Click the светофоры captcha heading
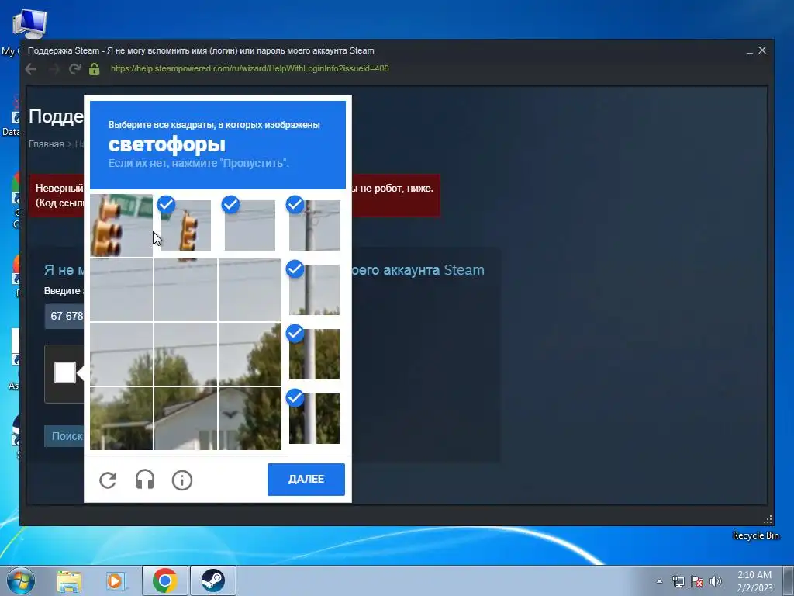The width and height of the screenshot is (794, 596). (167, 144)
